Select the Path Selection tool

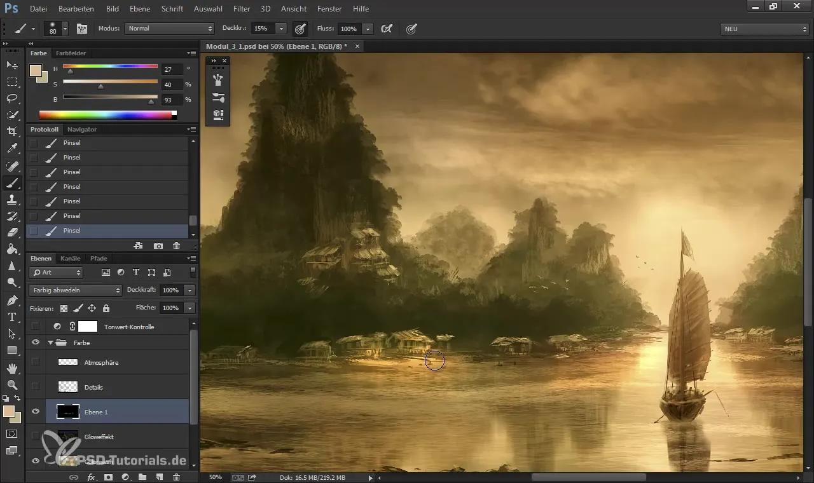pyautogui.click(x=12, y=333)
